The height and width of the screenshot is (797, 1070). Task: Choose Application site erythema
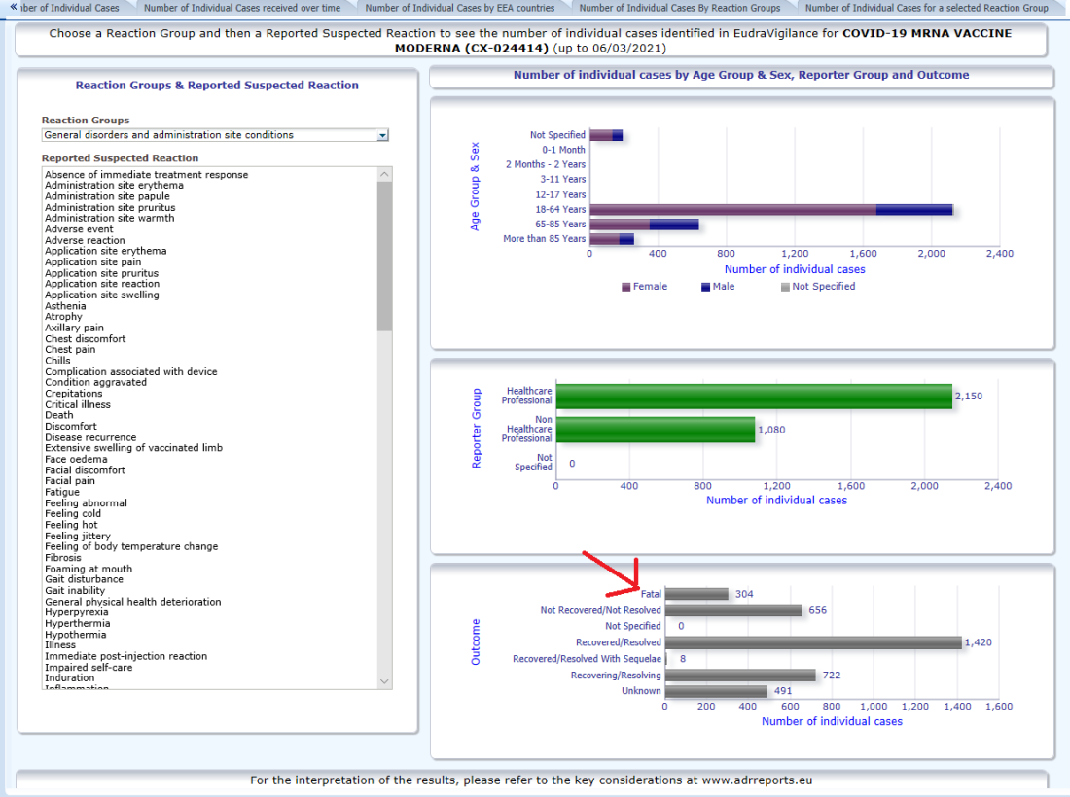(106, 251)
